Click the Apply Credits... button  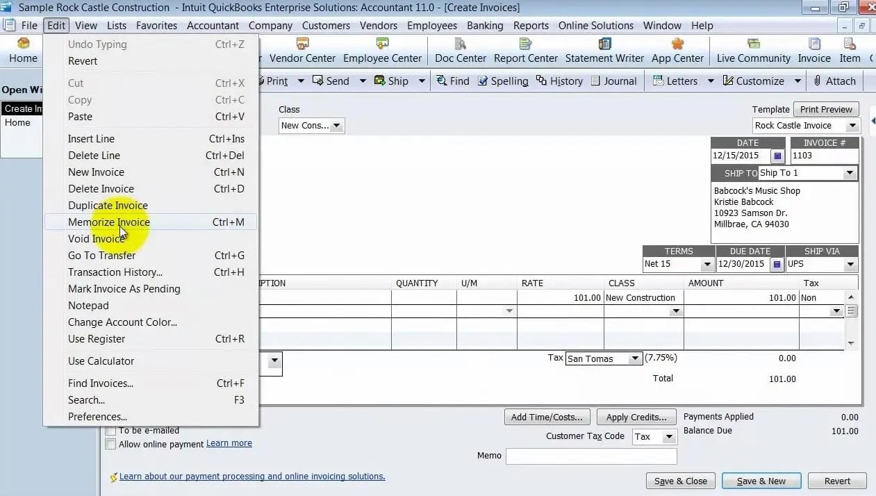point(636,417)
